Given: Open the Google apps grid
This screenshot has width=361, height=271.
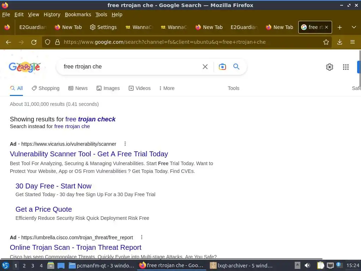Looking at the screenshot, I should click(x=345, y=67).
